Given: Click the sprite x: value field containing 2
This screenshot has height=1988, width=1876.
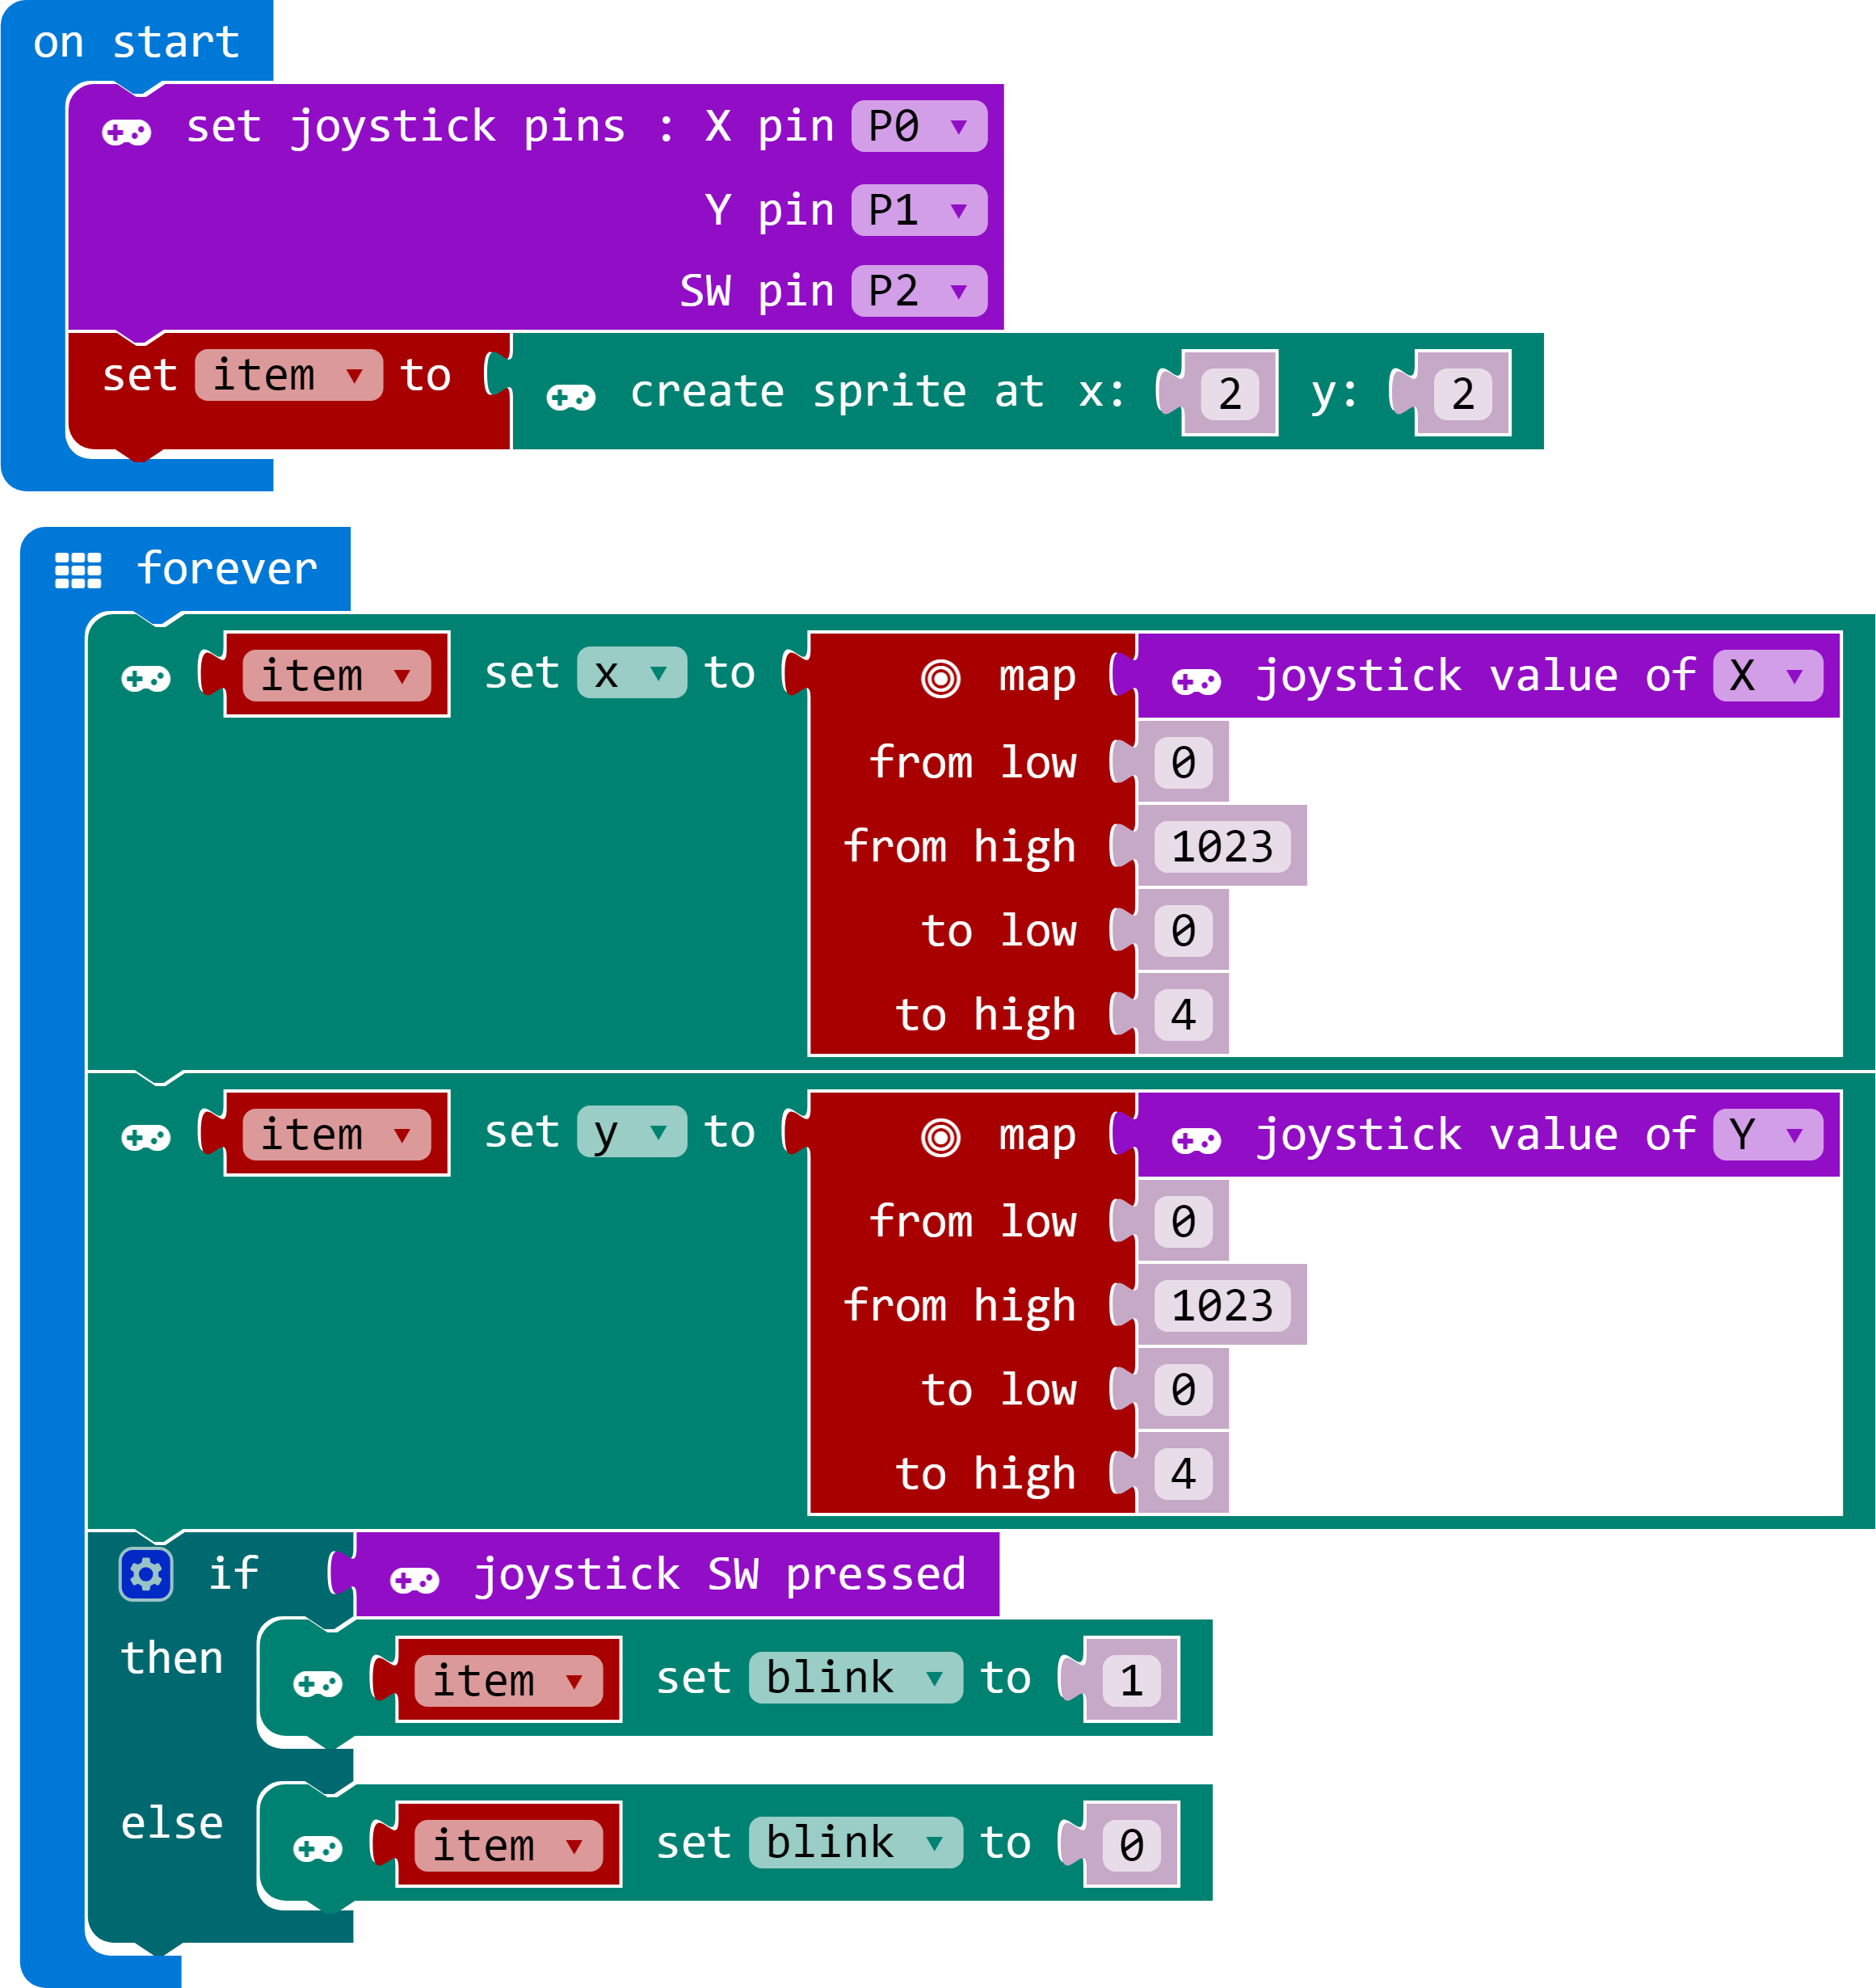Looking at the screenshot, I should point(1229,394).
